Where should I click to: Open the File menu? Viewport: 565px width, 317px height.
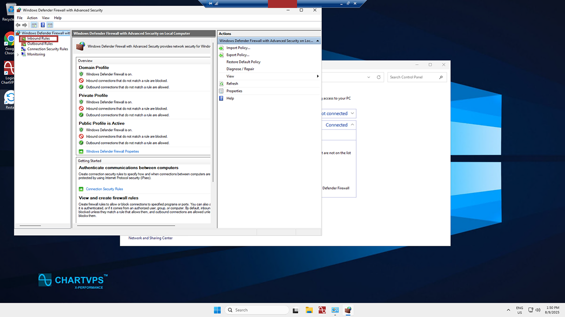[x=19, y=18]
